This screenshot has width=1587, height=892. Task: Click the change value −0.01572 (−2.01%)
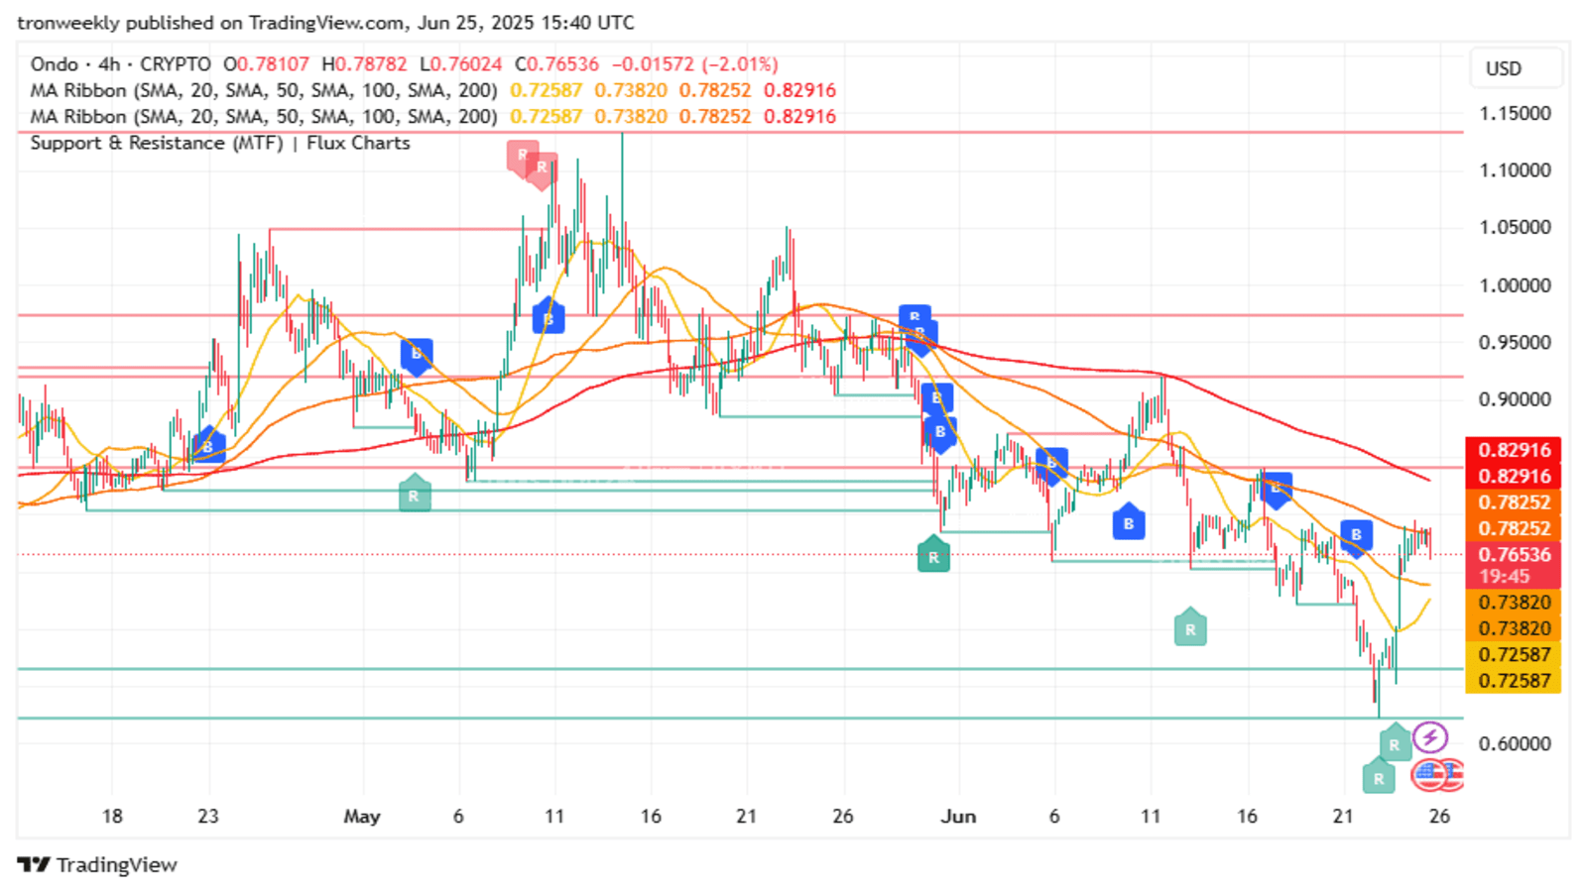[x=694, y=64]
